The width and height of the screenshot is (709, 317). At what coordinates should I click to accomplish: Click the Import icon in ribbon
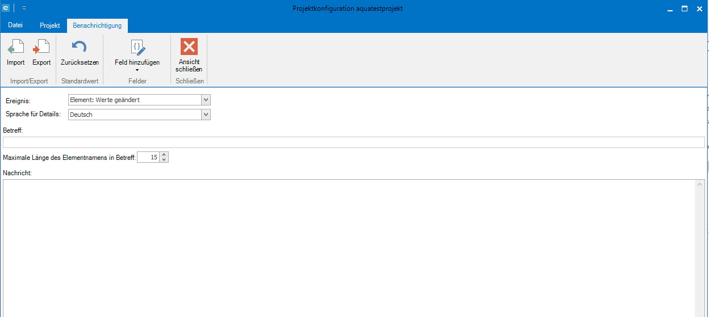(x=15, y=48)
